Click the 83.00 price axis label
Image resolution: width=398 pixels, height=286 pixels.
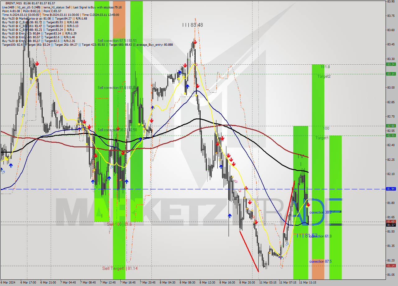[x=391, y=88]
